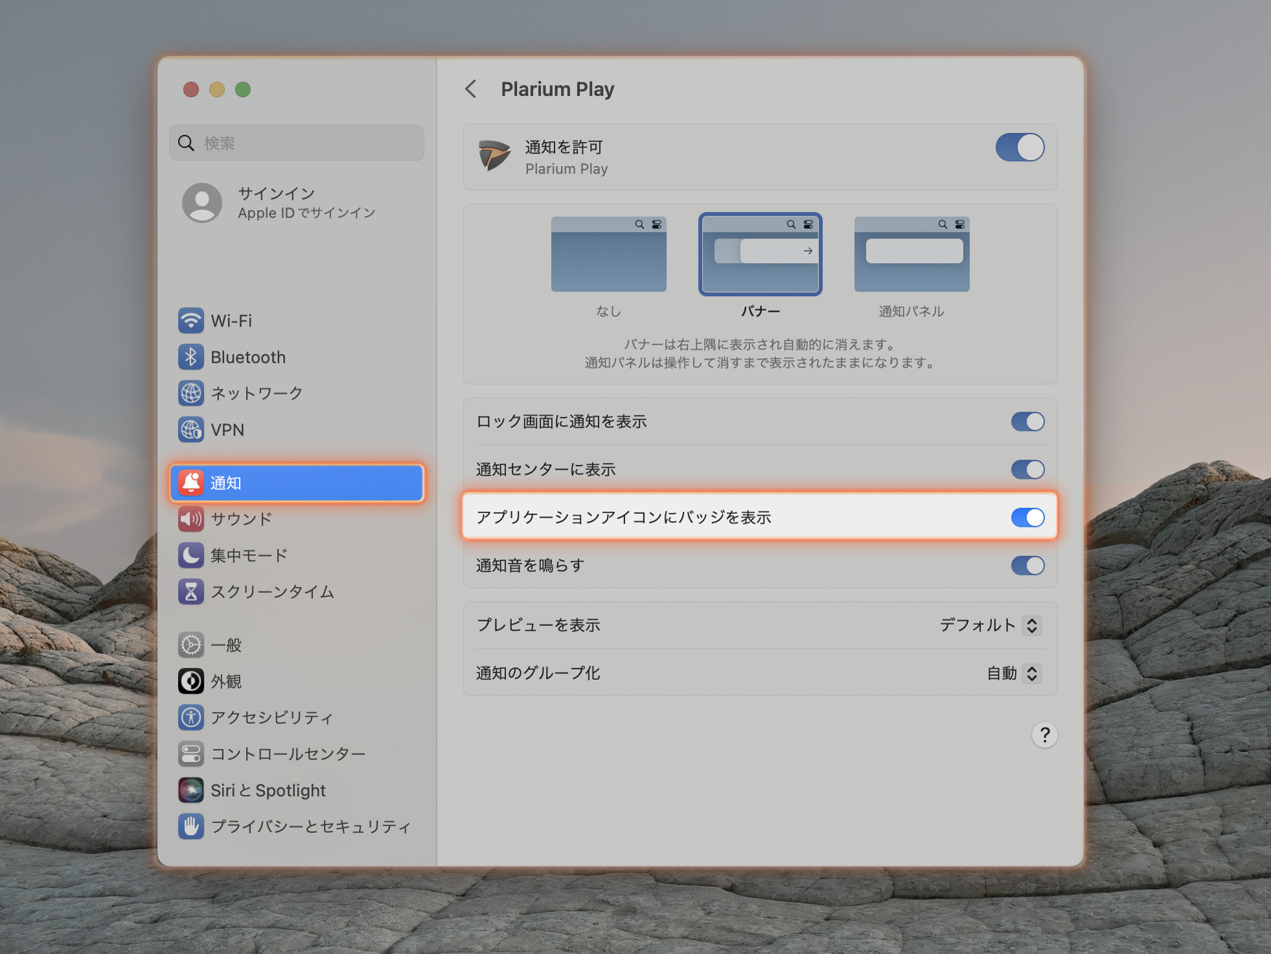This screenshot has height=954, width=1271.
Task: Click the 集中モード moon icon
Action: tap(191, 555)
